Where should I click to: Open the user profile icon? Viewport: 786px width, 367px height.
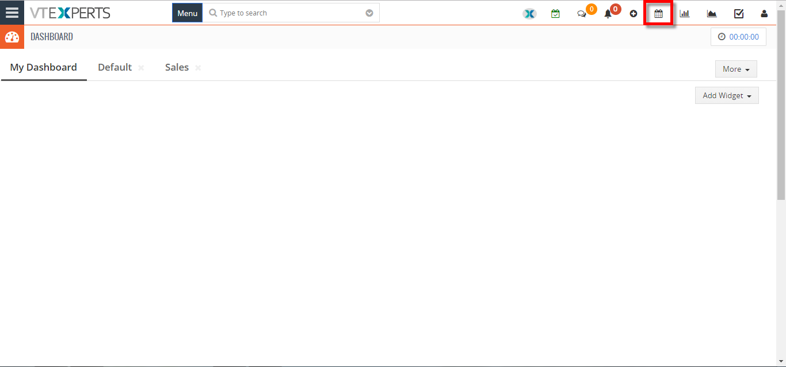pyautogui.click(x=764, y=14)
